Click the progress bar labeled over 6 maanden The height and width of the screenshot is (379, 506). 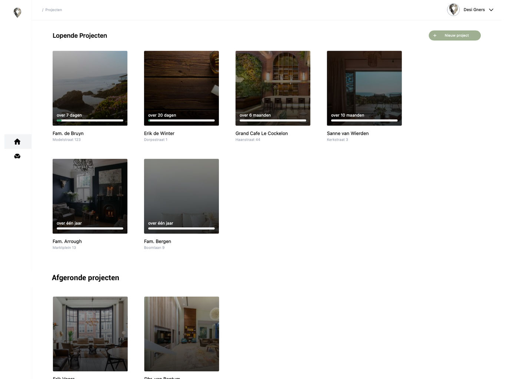tap(273, 120)
